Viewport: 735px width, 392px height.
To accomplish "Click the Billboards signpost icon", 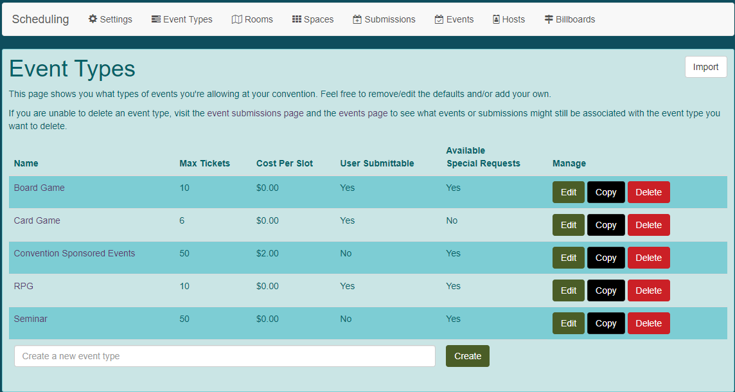I will coord(549,19).
